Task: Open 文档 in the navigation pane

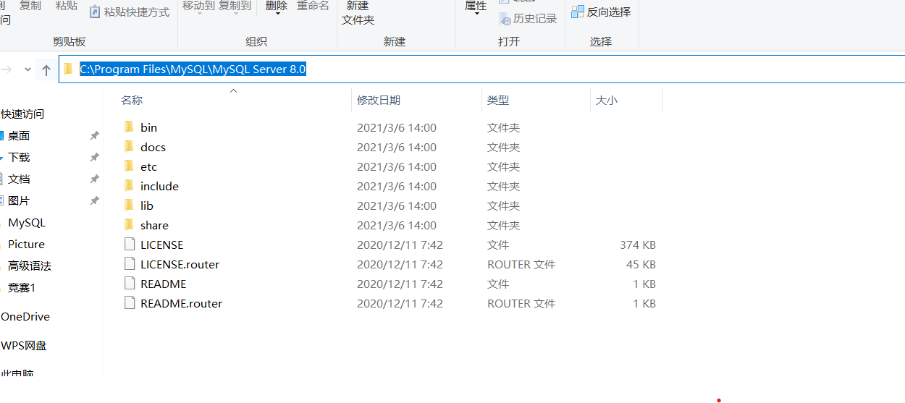Action: (19, 179)
